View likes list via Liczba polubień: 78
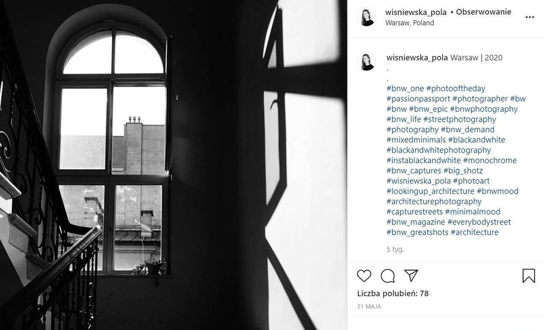This screenshot has width=544, height=330. coord(393,294)
